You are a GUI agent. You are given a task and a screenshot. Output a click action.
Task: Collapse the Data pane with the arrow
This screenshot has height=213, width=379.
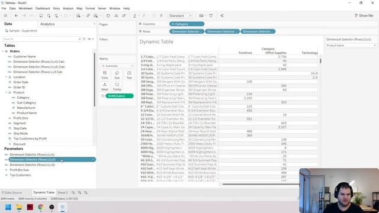tap(94, 24)
